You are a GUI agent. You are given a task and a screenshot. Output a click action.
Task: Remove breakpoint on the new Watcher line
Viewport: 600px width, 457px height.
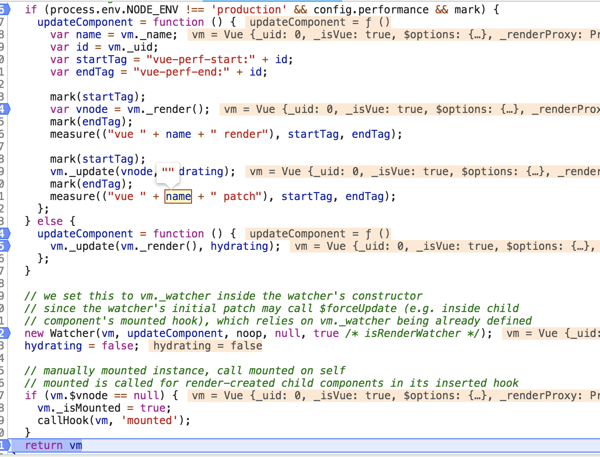tap(4, 333)
